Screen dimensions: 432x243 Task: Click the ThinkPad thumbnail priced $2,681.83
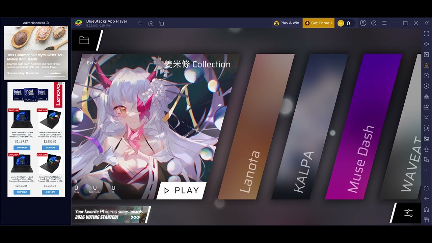click(x=50, y=119)
